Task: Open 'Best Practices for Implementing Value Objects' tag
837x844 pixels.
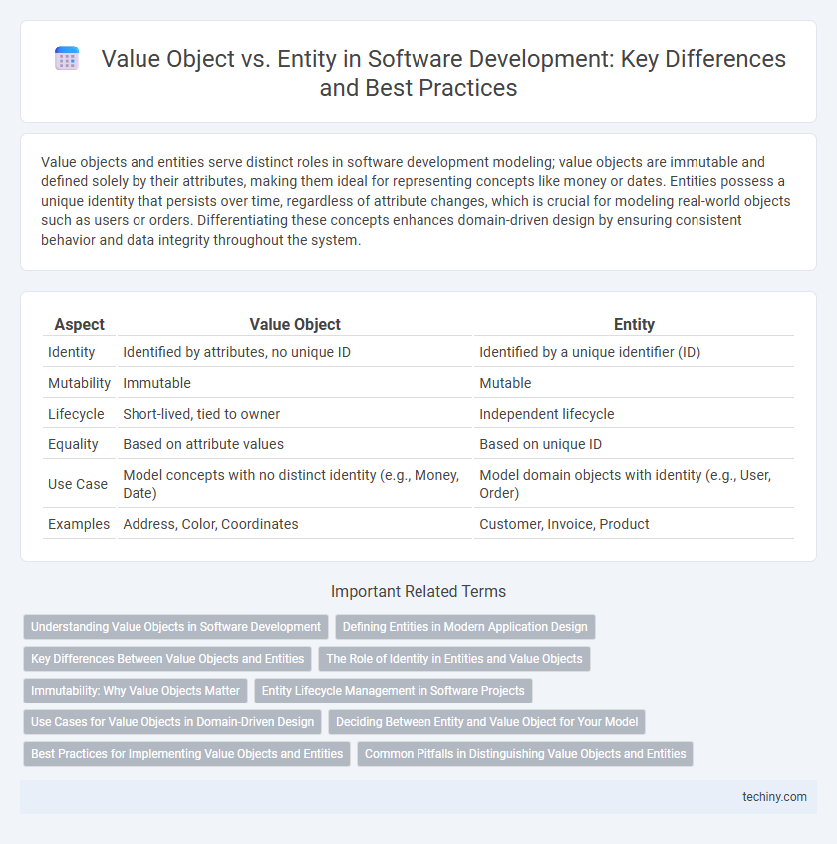Action: pyautogui.click(x=186, y=754)
